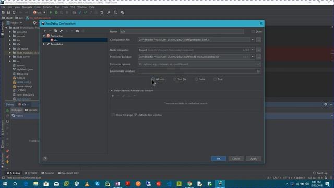Viewport: 334px width, 188px height.
Task: Click the Cancel button
Action: click(236, 159)
